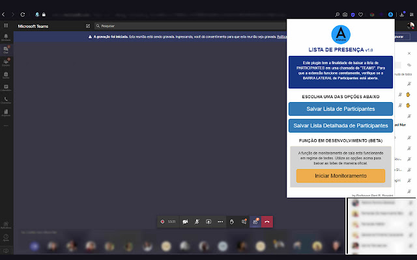
Task: Open Apps (Aplicativos) store in sidebar
Action: click(6, 226)
